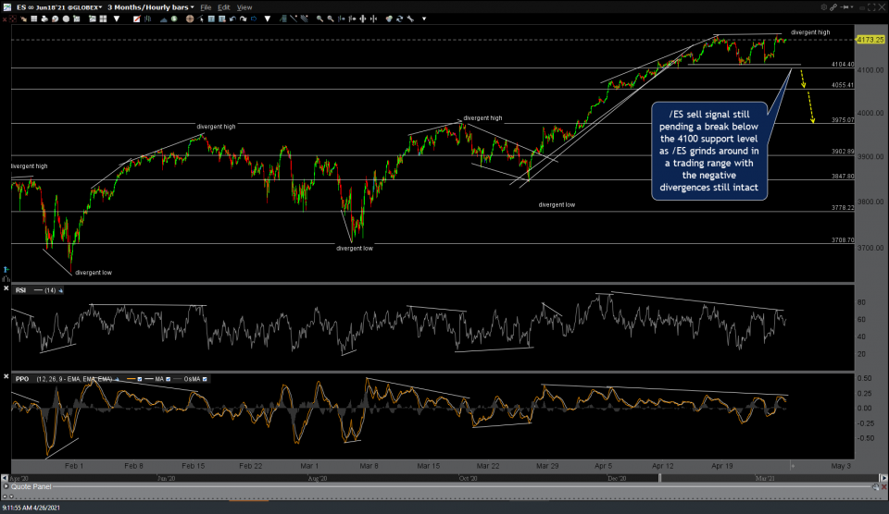889x514 pixels.
Task: Click the app icon in title bar
Action: pyautogui.click(x=6, y=7)
